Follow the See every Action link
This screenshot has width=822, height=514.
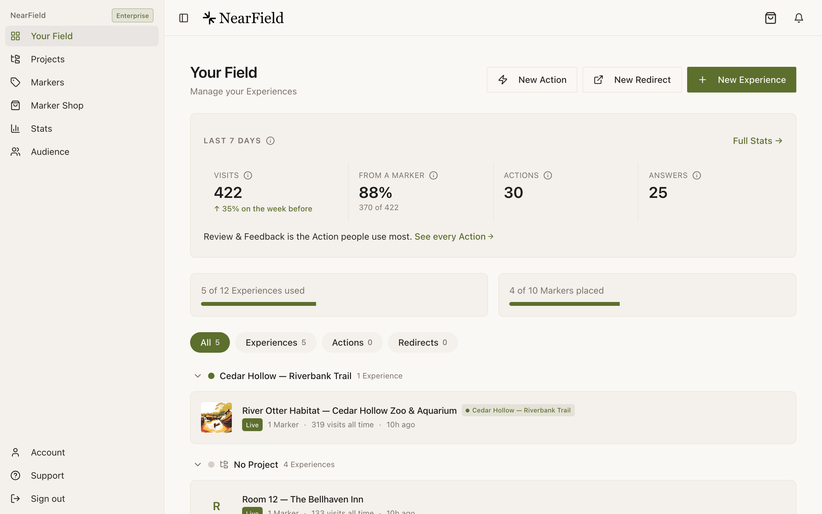[454, 237]
